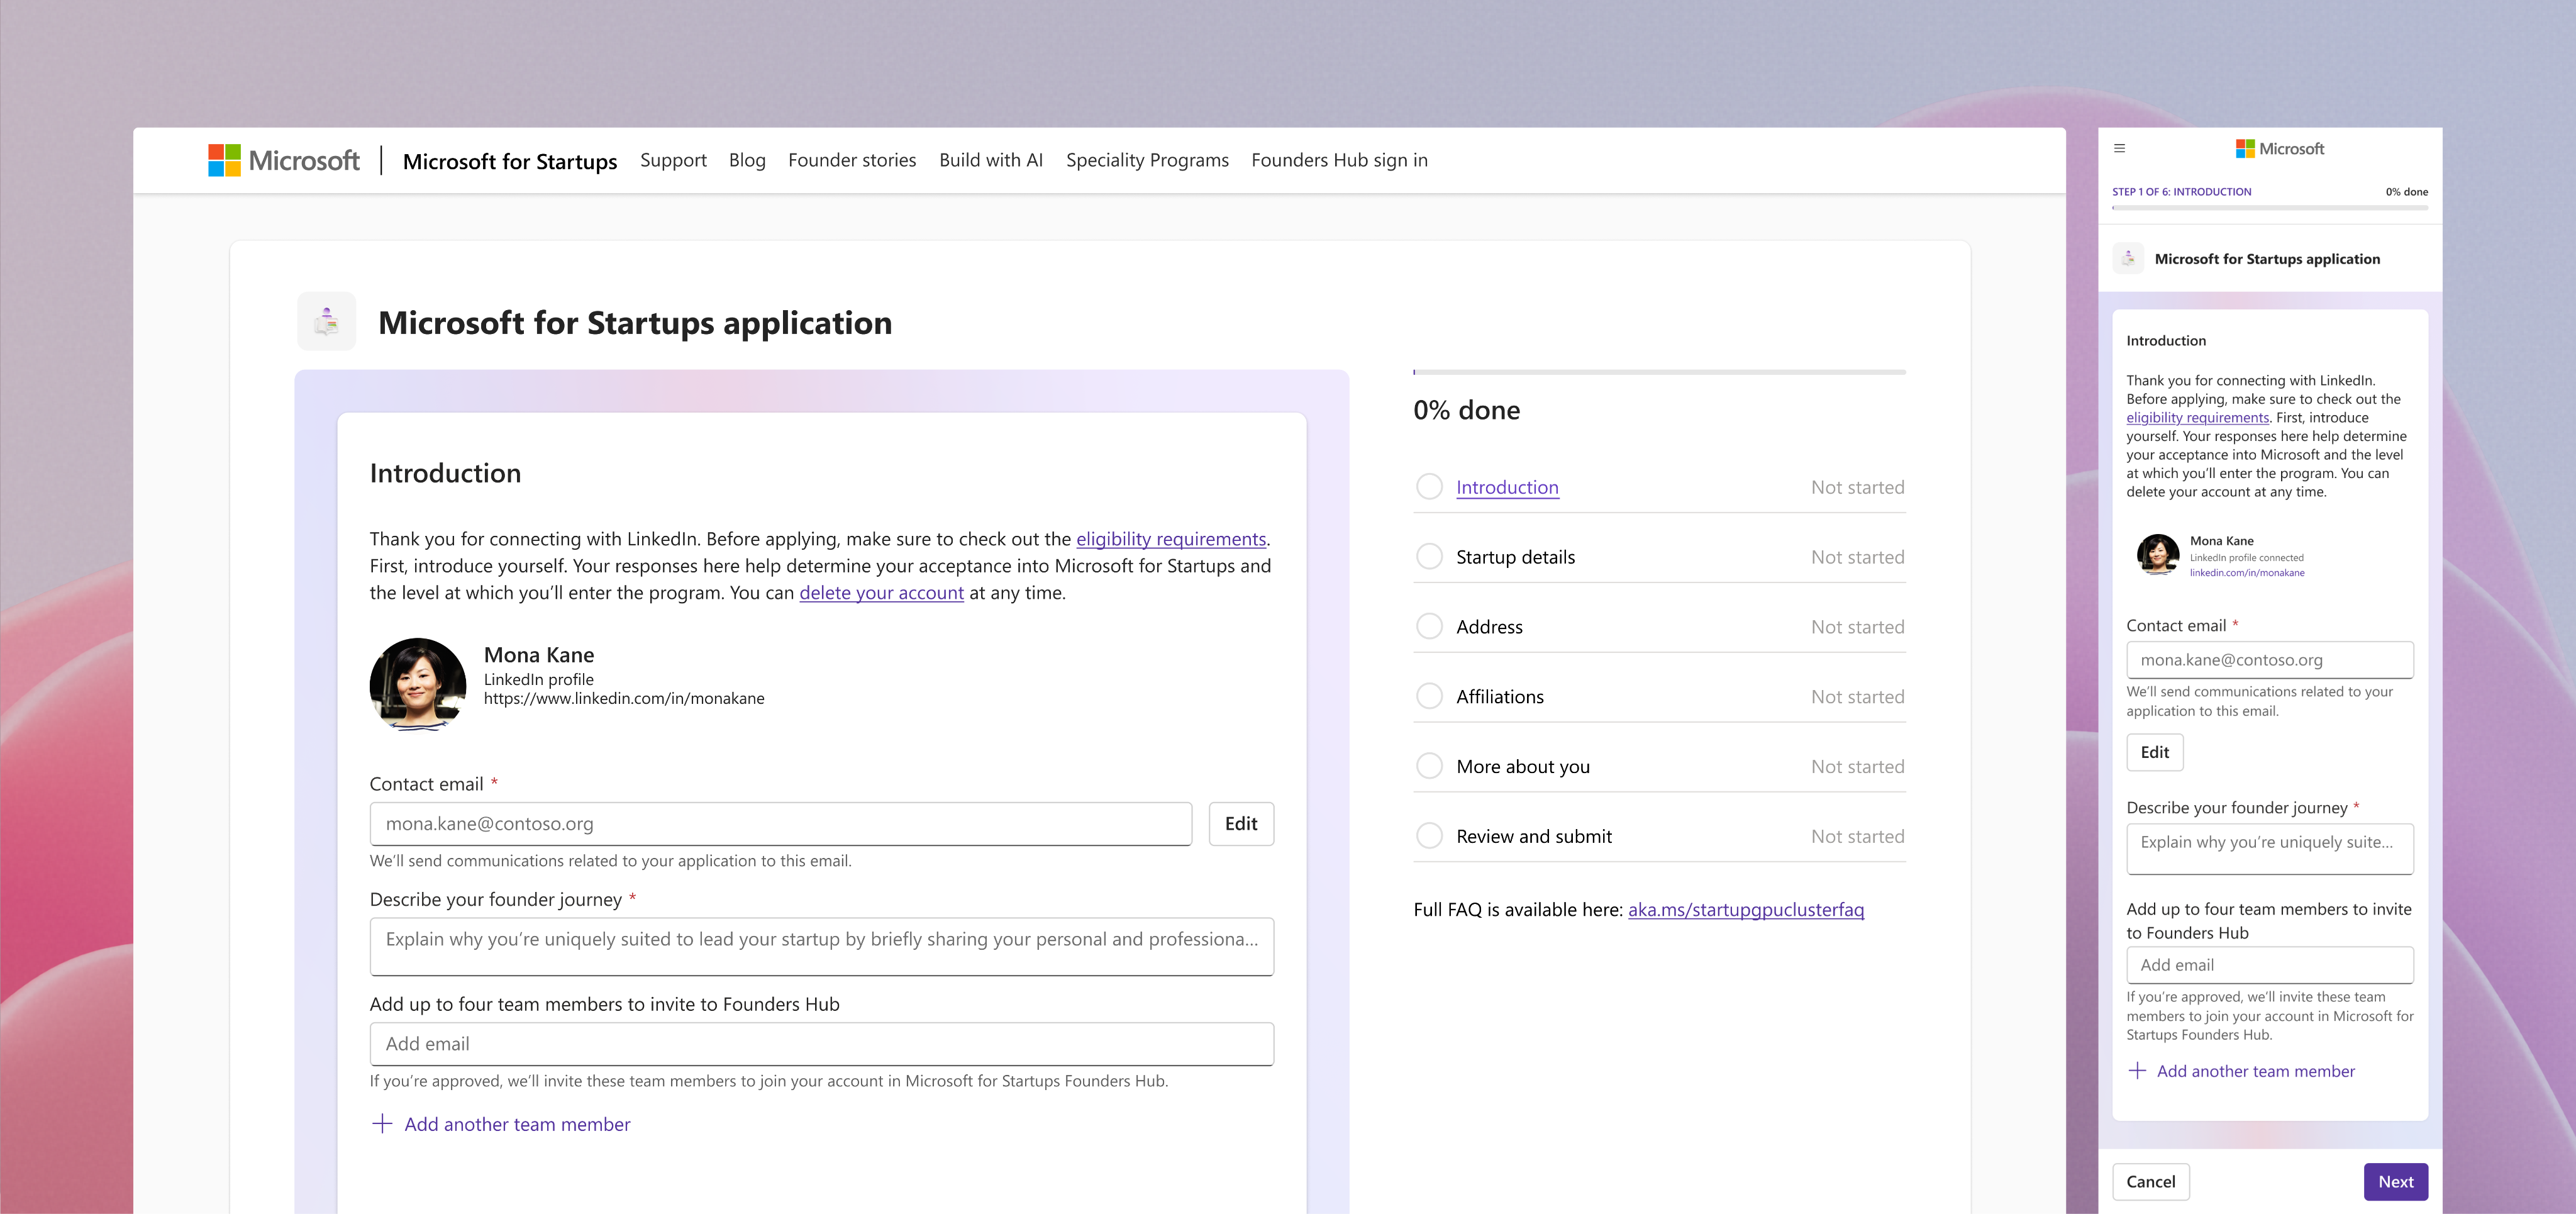Click desktop Add another team member link
This screenshot has width=2576, height=1214.
(x=517, y=1124)
